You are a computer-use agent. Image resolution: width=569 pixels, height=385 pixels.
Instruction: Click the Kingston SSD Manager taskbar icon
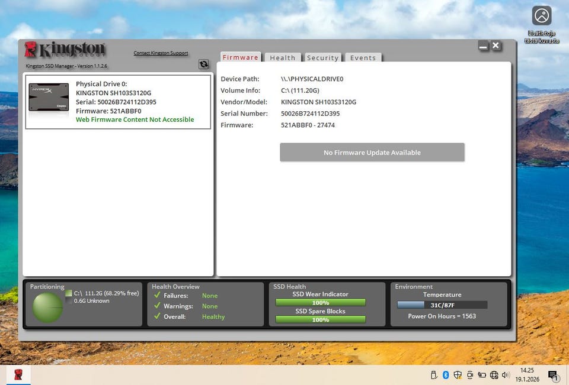(18, 375)
